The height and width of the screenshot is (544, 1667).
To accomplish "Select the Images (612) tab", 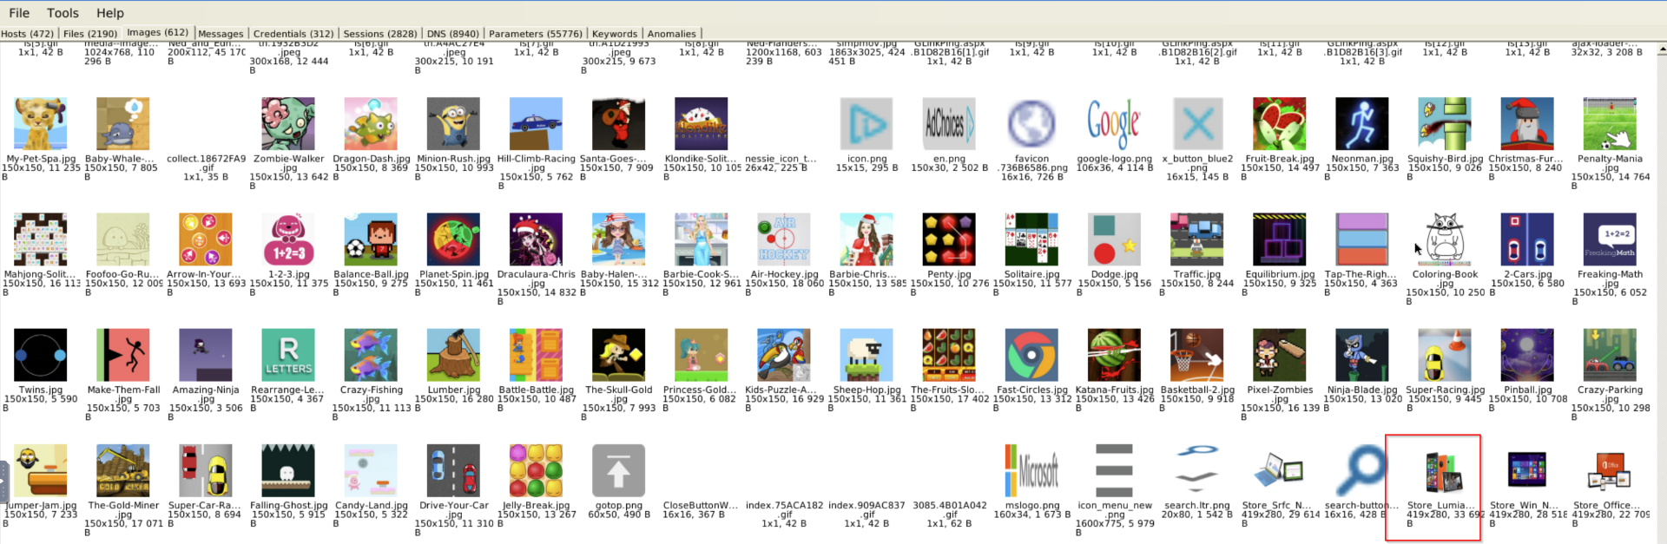I will 157,33.
